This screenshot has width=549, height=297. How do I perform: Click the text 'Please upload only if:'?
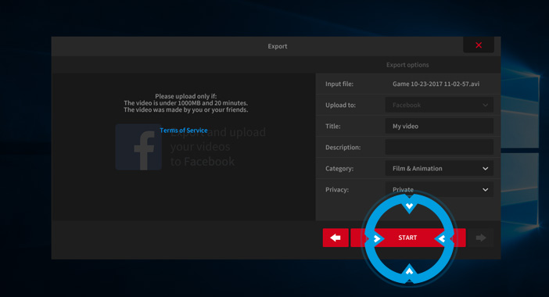click(186, 96)
